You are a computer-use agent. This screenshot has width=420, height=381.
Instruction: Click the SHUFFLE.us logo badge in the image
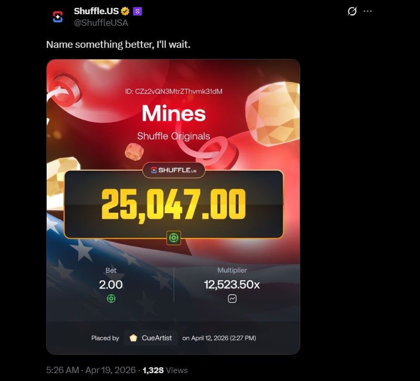pos(174,170)
